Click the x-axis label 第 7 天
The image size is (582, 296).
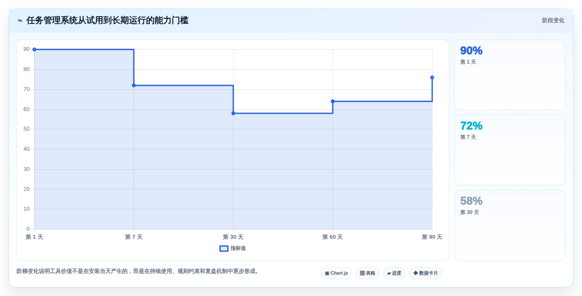134,237
